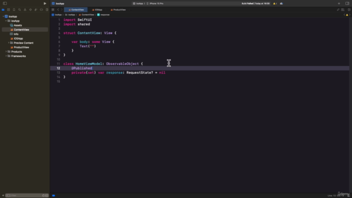This screenshot has height=198, width=352.
Task: Go back in editor history
Action: (x=58, y=10)
